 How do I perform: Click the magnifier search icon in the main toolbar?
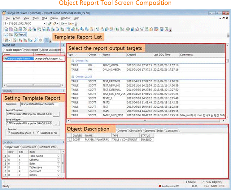(x=39, y=29)
